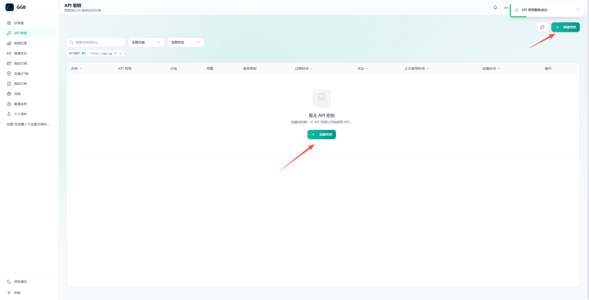Click 创建密钥 beside the refresh button

tap(565, 27)
